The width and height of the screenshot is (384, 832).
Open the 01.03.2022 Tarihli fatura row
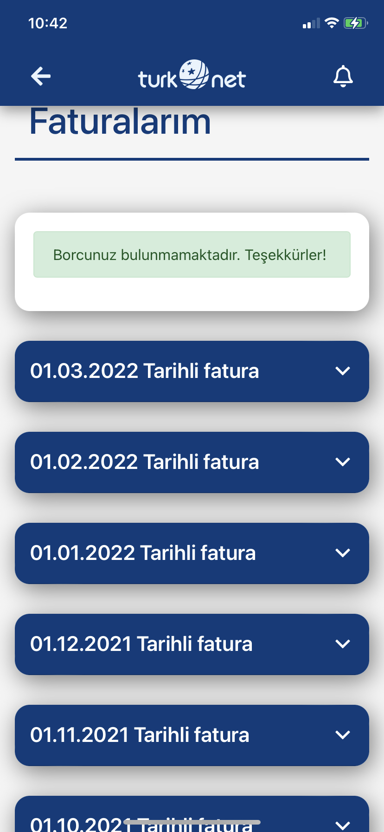coord(192,371)
